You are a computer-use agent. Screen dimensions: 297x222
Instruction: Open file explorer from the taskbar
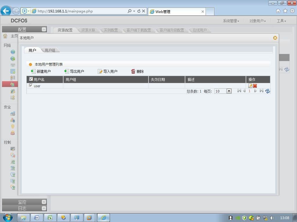point(23,218)
